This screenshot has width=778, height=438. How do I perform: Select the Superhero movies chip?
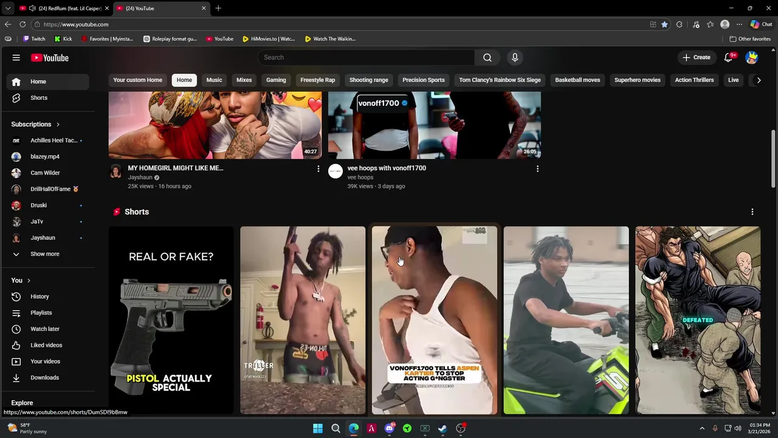[x=637, y=80]
